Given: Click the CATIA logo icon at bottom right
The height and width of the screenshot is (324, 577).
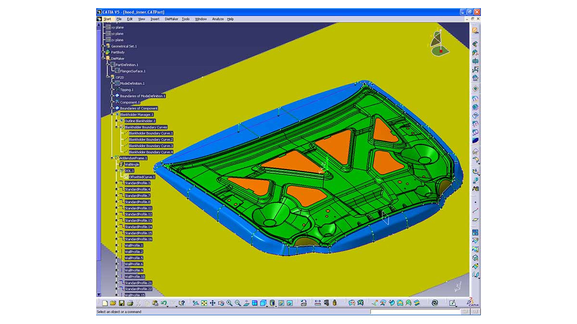Looking at the screenshot, I should tap(473, 303).
